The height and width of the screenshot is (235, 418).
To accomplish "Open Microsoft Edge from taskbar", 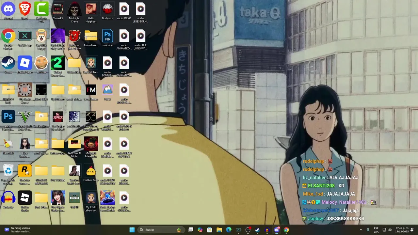I will (x=229, y=230).
